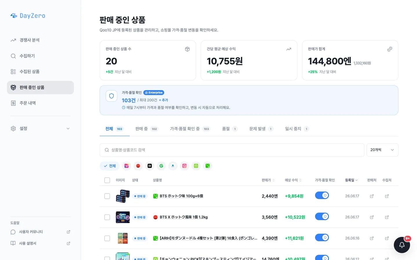
Task: Click the BTS X ホットク風味 product thumbnail
Action: [x=123, y=217]
